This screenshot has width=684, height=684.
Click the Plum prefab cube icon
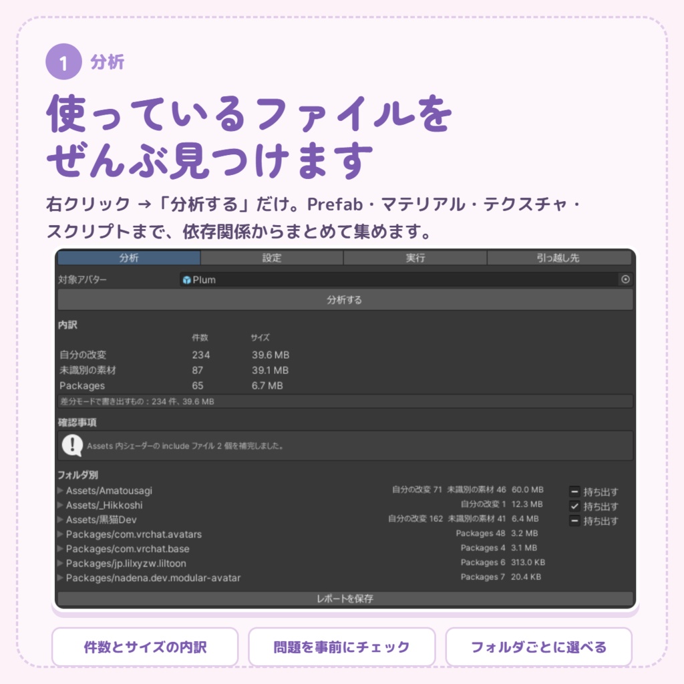187,280
